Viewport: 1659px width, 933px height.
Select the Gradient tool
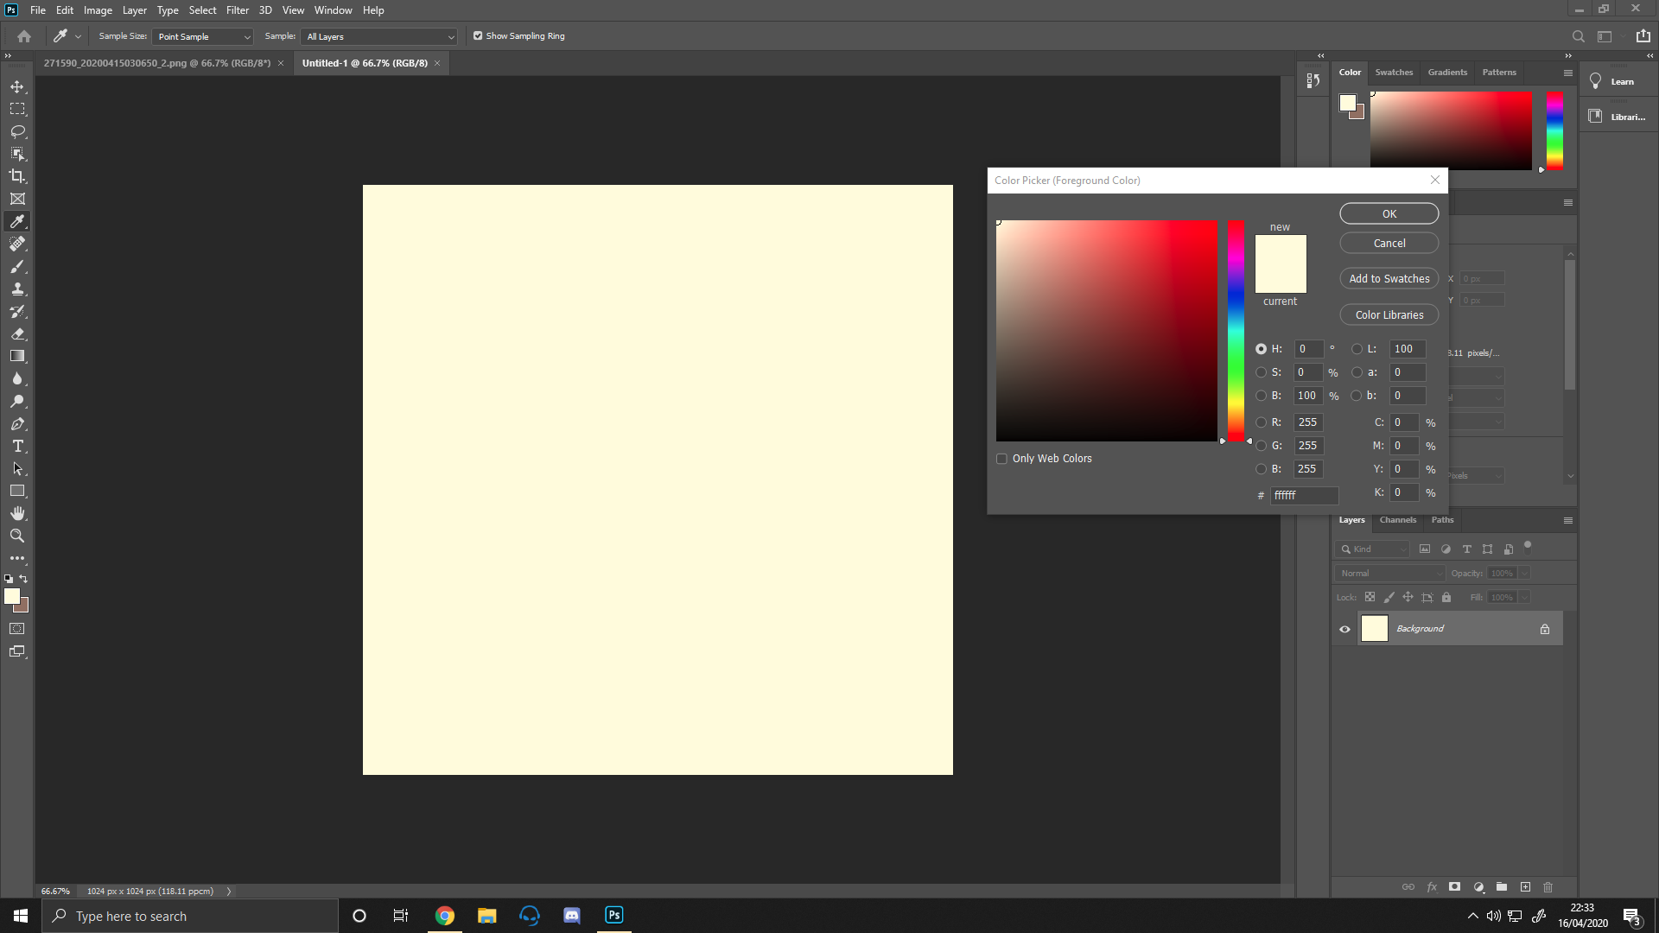pyautogui.click(x=17, y=356)
